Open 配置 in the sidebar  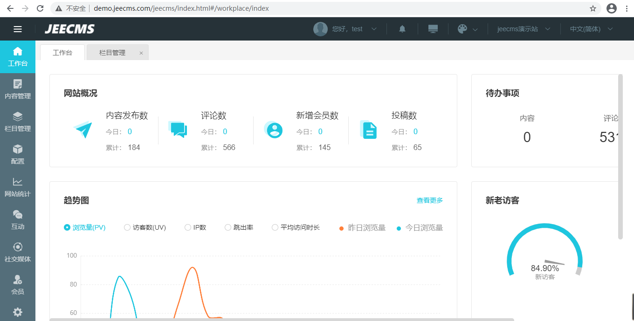[18, 155]
